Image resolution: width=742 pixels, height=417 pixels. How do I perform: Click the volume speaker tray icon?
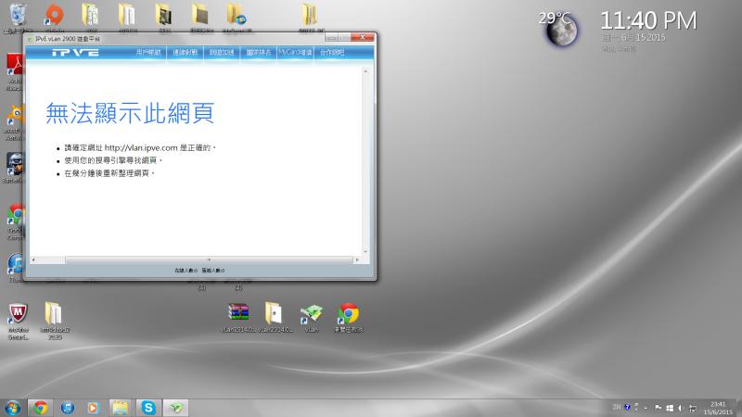[x=681, y=408]
